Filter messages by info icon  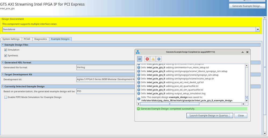coord(159,59)
